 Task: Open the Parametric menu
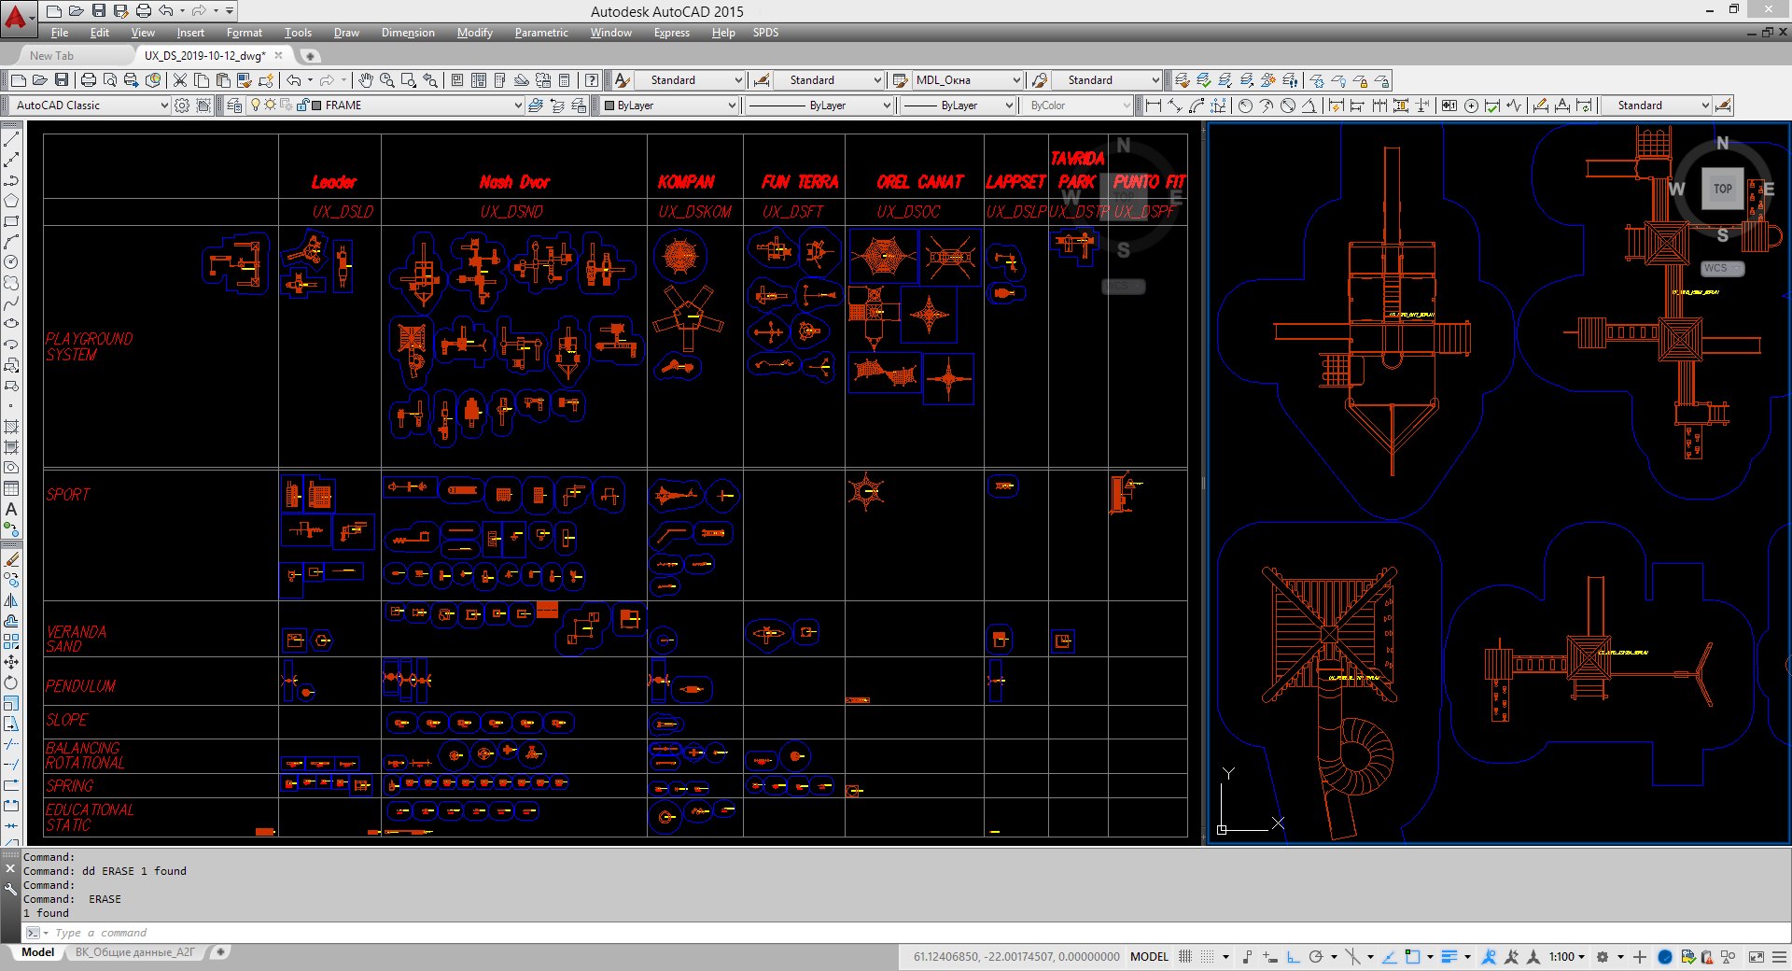[541, 33]
